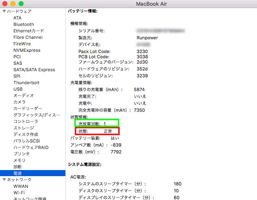Viewport: 257px width, 200px height.
Task: Click system sleep timer value 180
Action: click(x=178, y=184)
